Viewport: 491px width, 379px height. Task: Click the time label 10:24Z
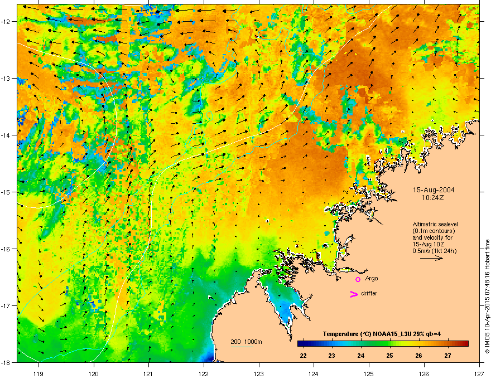click(432, 198)
